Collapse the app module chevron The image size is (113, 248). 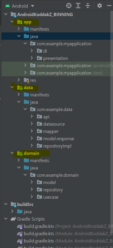click(12, 22)
